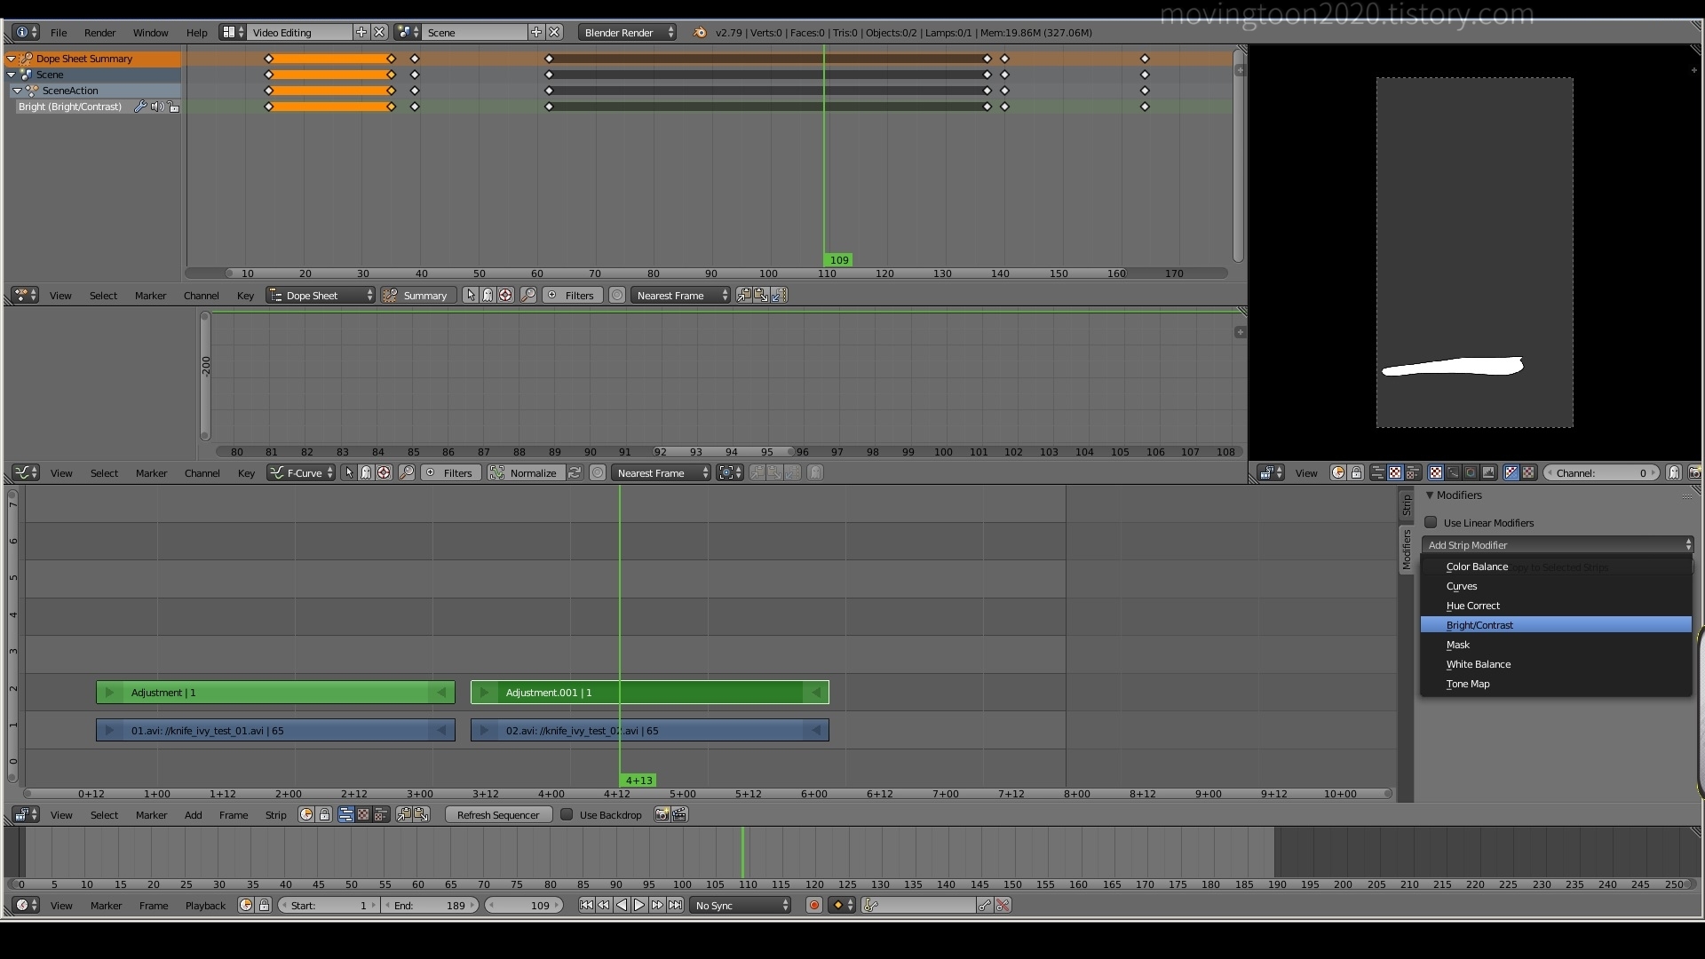Screen dimensions: 1705x959
Task: Select Luma Waveform display mode in preview header
Action: point(1453,473)
